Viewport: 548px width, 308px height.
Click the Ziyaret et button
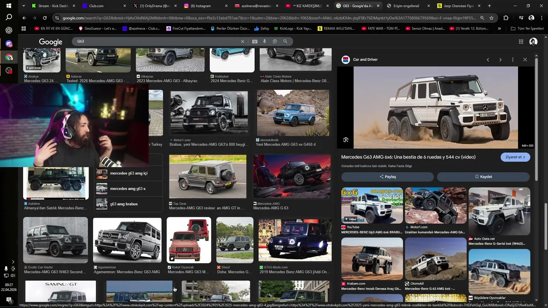tap(515, 157)
